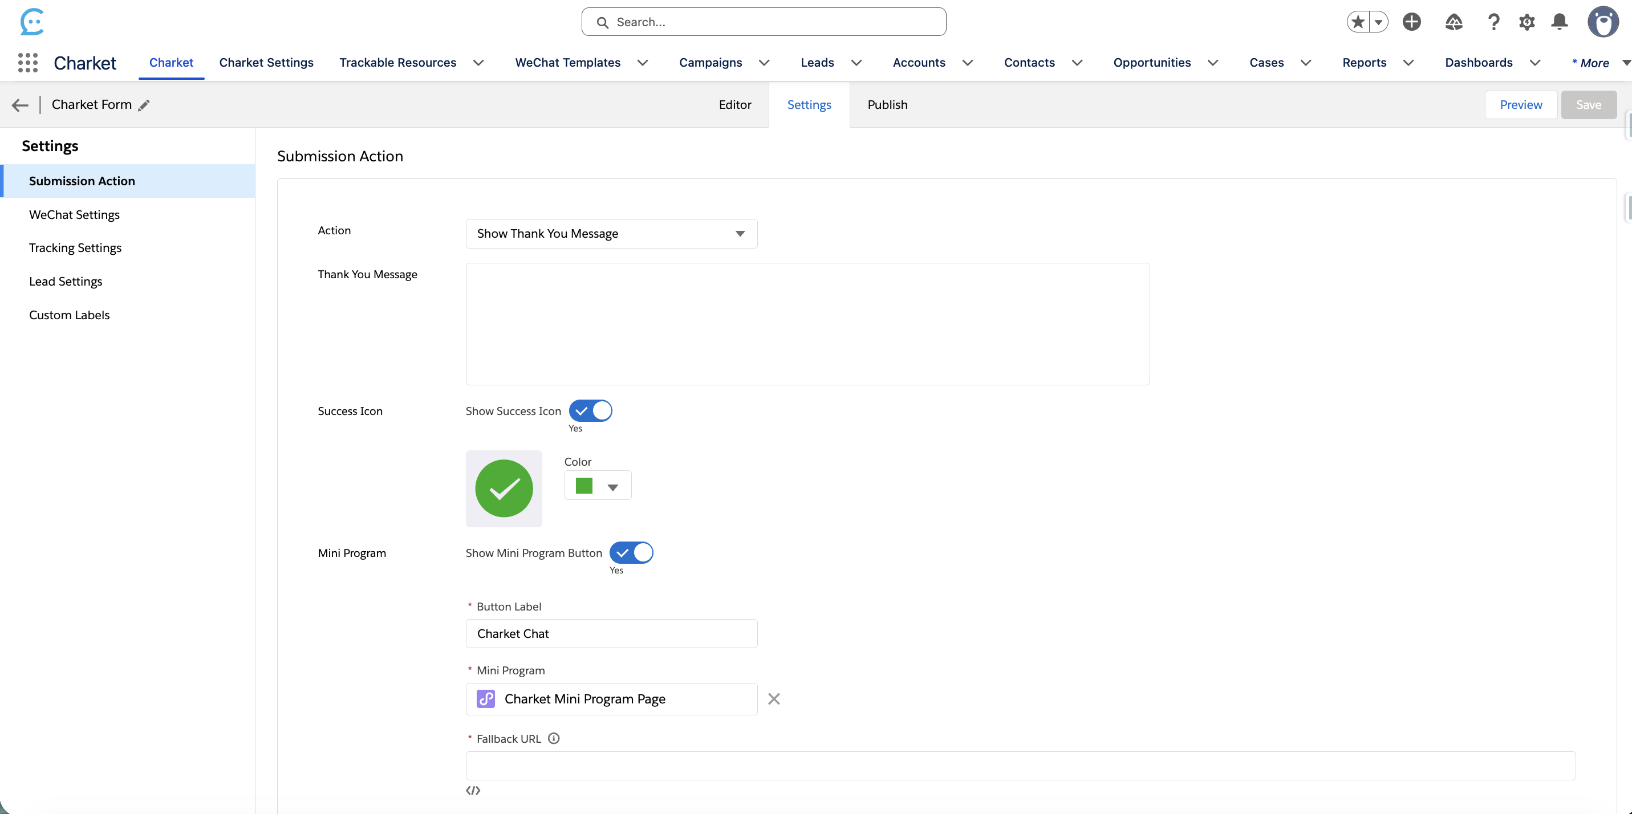1632x814 pixels.
Task: Open the success icon Color picker dropdown
Action: [x=598, y=486]
